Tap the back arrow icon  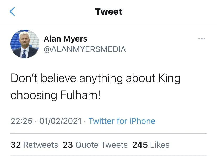point(12,11)
